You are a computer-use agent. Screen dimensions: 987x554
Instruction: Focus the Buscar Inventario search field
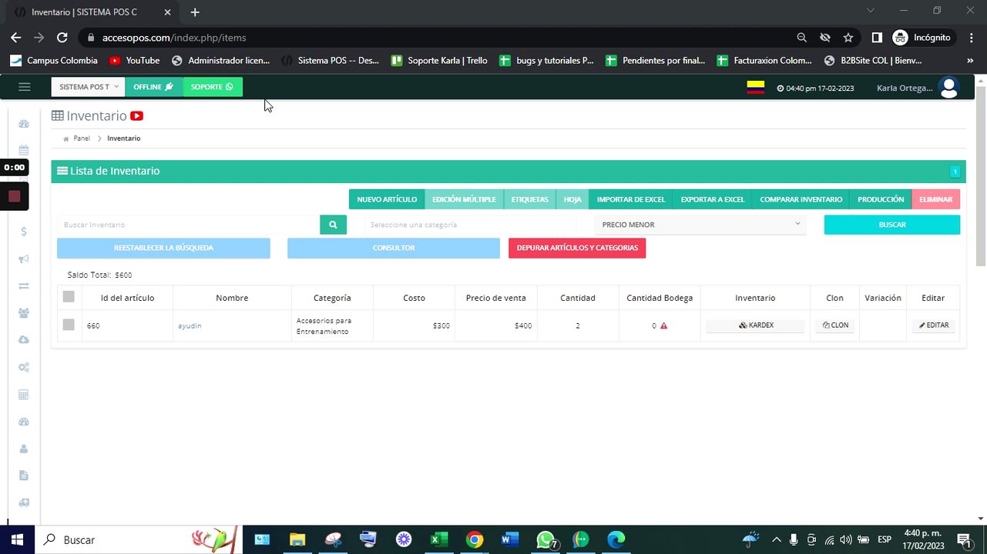[189, 225]
